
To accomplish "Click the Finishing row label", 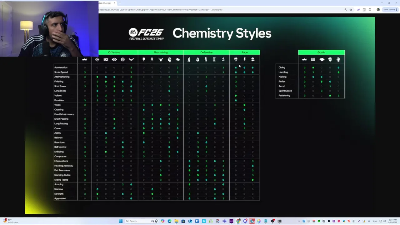I will (x=59, y=82).
